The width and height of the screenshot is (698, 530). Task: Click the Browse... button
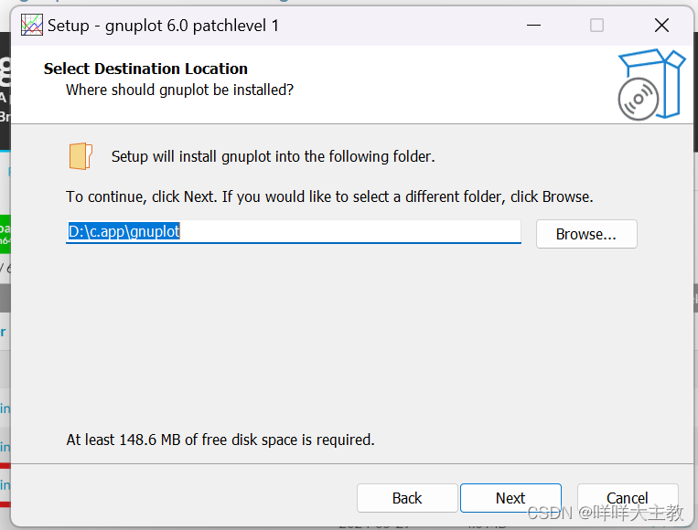586,234
